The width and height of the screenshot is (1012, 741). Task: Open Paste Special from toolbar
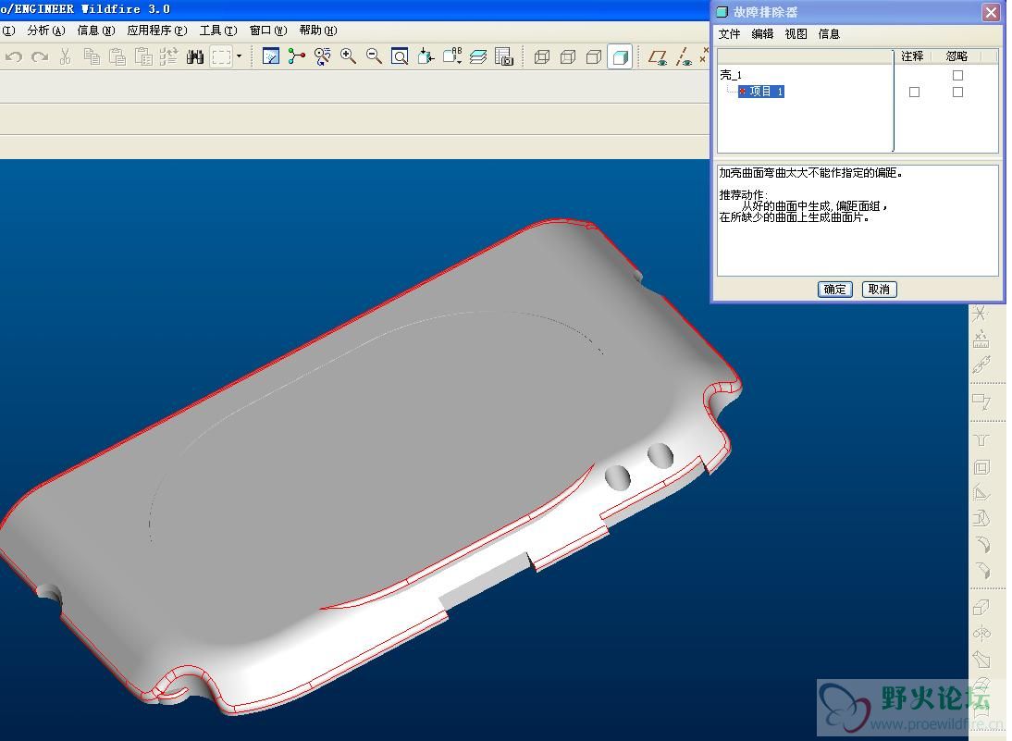[143, 56]
